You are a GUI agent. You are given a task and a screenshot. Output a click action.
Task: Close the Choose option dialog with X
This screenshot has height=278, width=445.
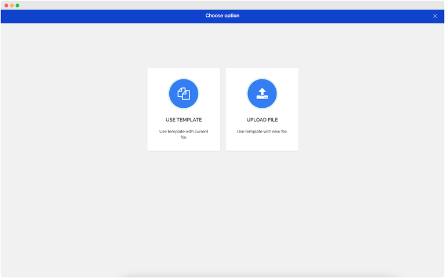(x=435, y=16)
